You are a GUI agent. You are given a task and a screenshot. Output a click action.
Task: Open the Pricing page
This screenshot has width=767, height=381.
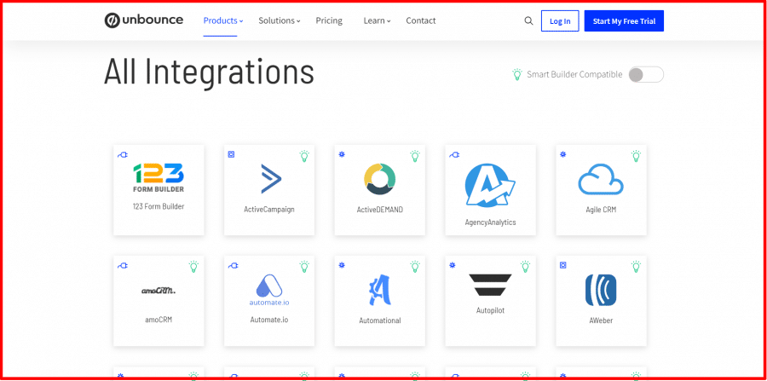tap(329, 20)
